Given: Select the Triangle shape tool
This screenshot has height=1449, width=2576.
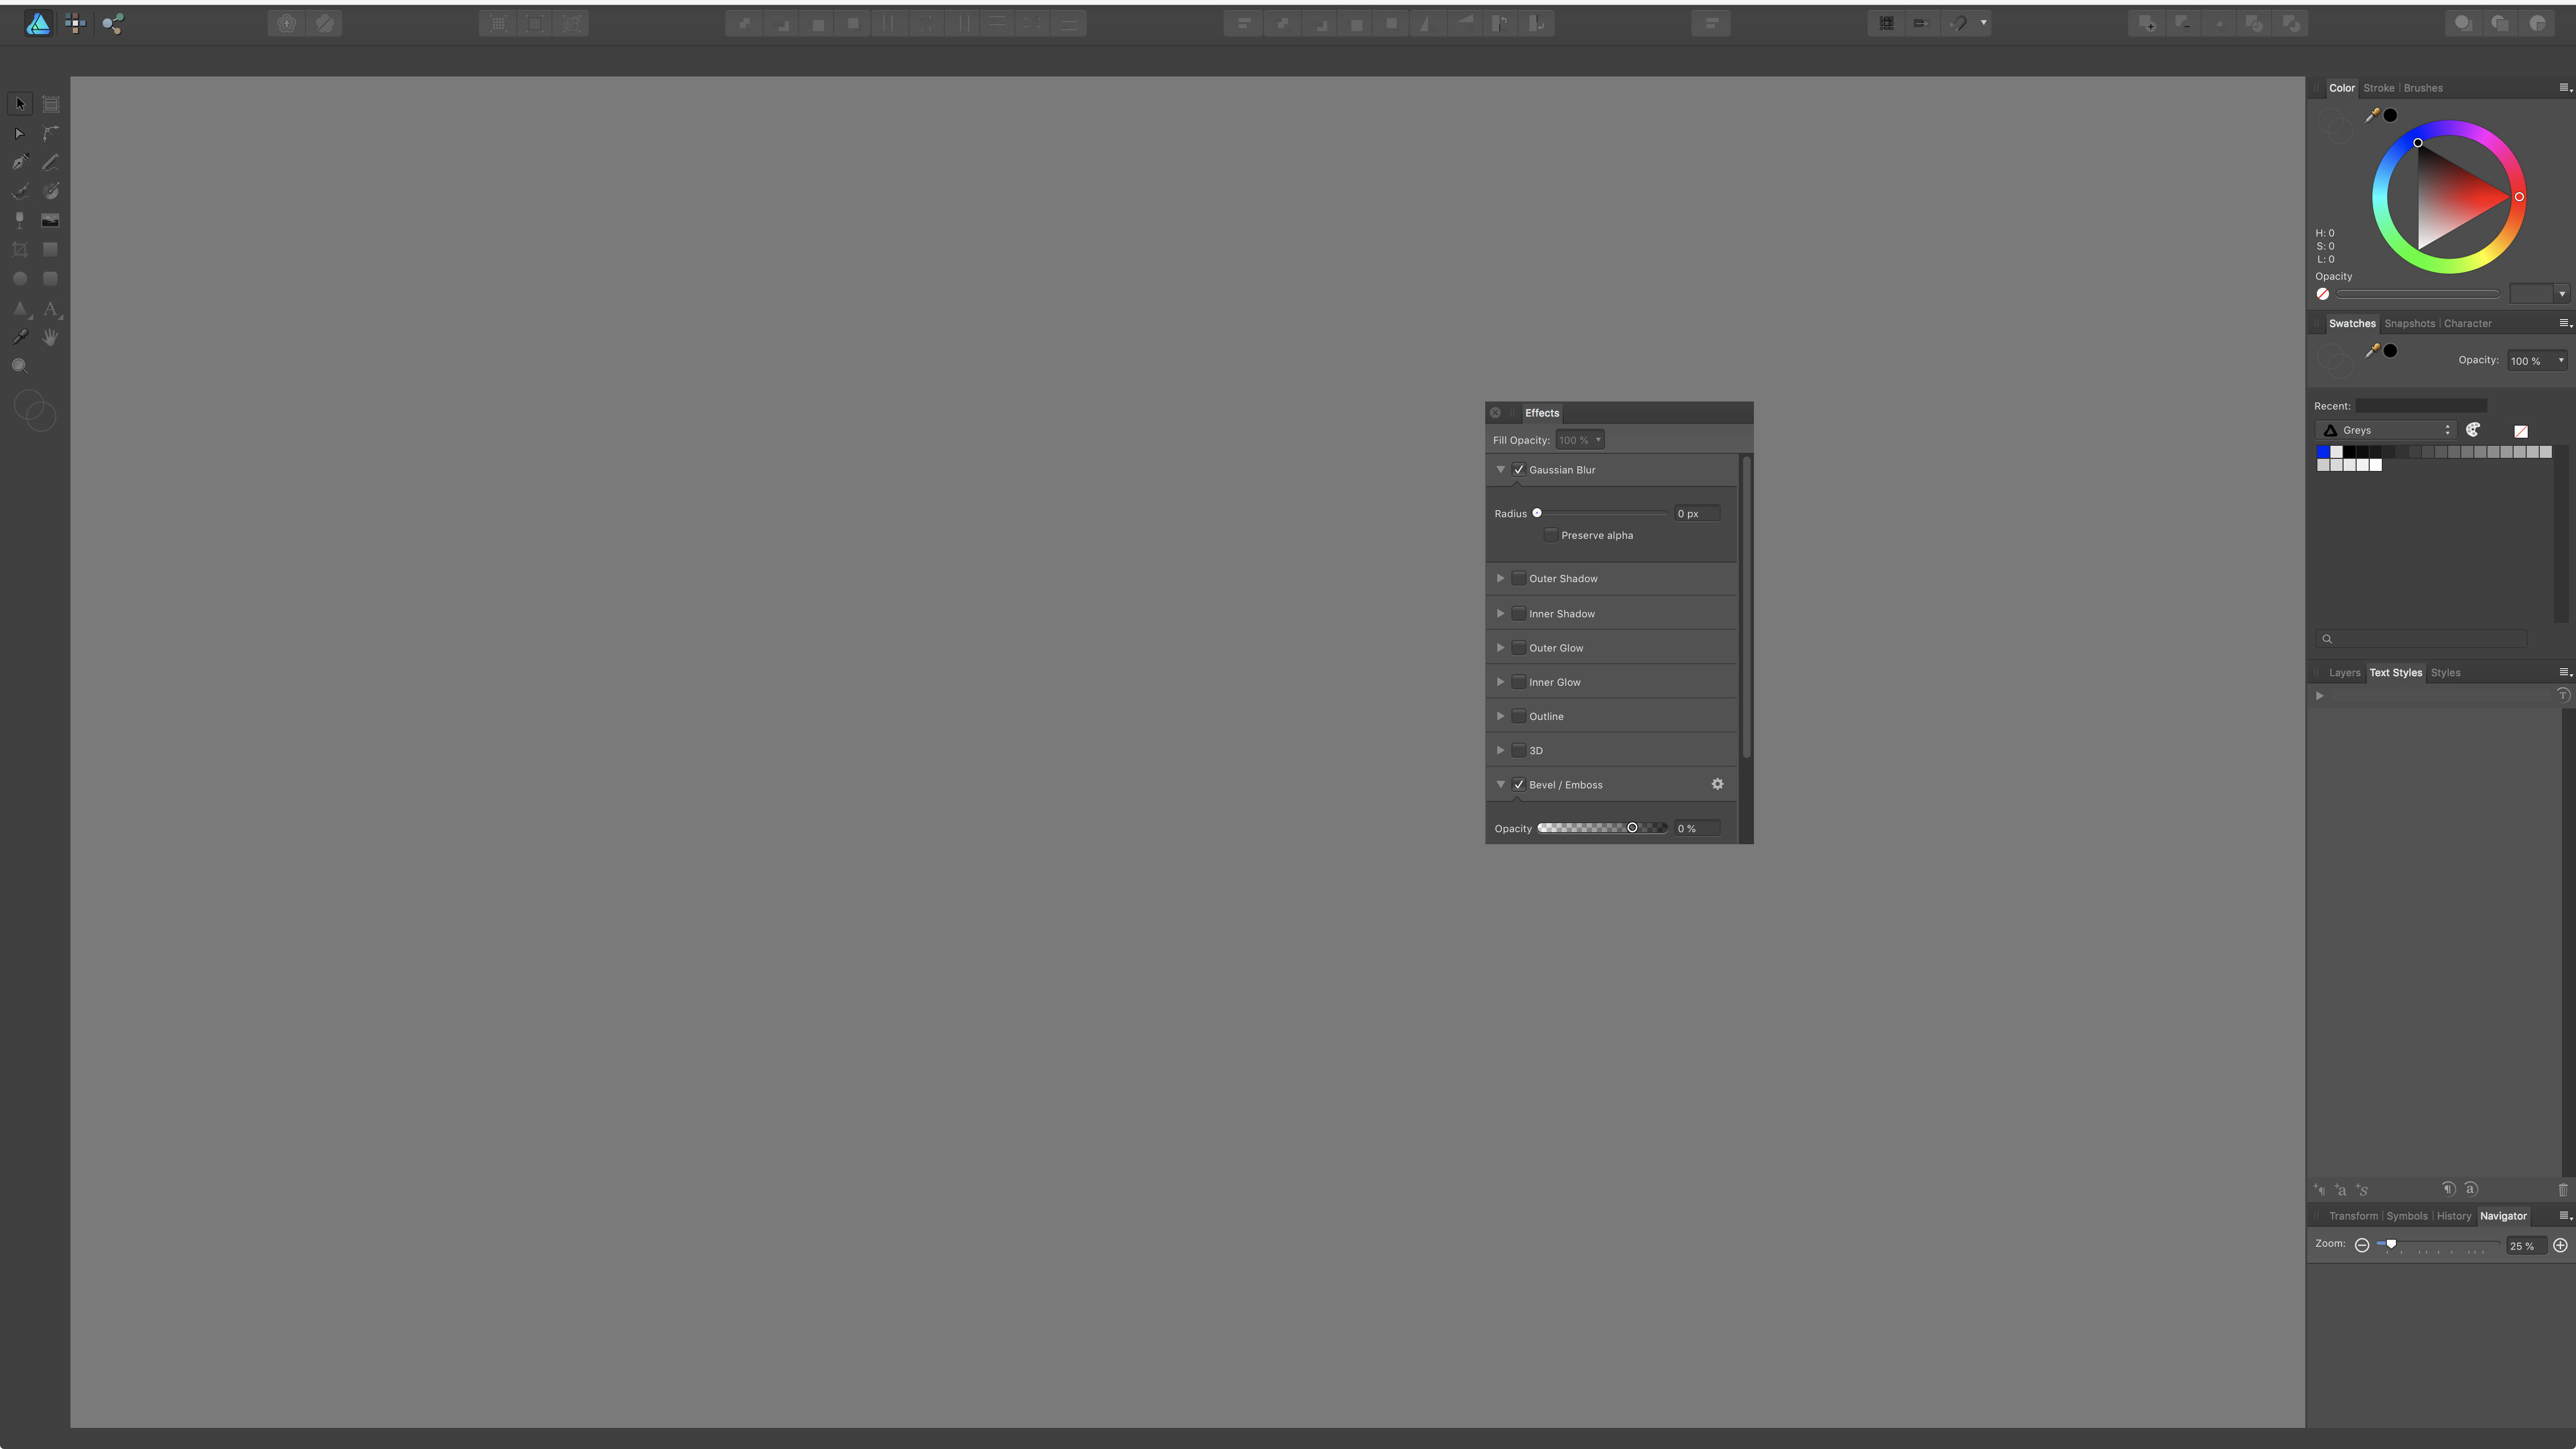Looking at the screenshot, I should click(x=20, y=308).
